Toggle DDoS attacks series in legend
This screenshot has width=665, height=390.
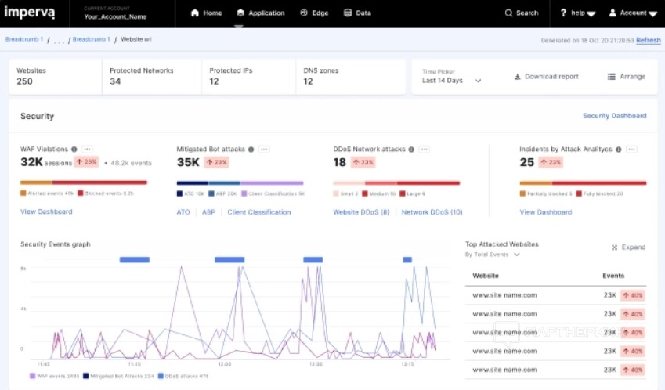[183, 376]
